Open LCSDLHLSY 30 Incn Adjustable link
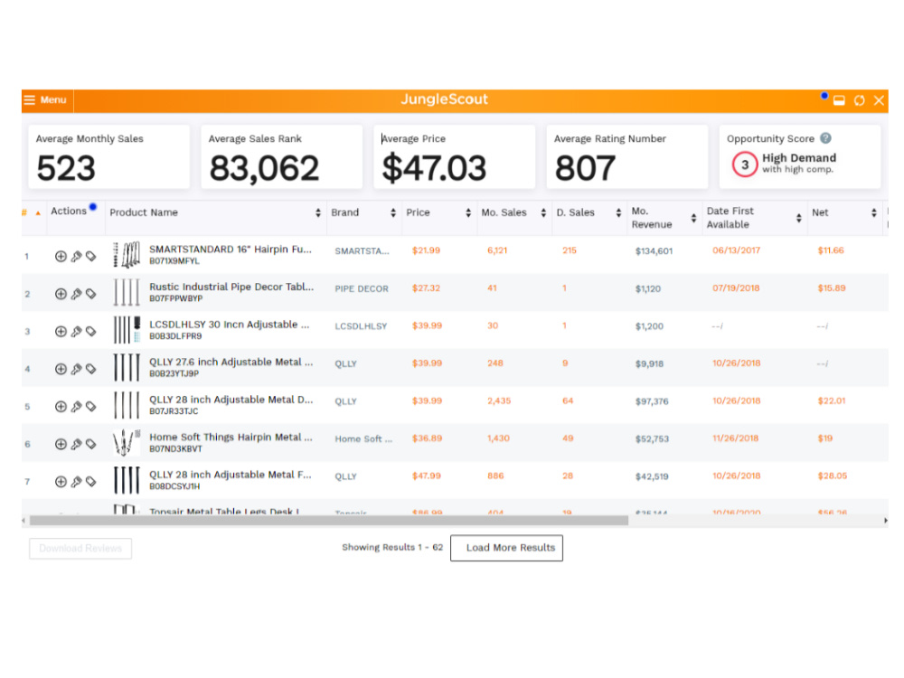904x678 pixels. (230, 325)
